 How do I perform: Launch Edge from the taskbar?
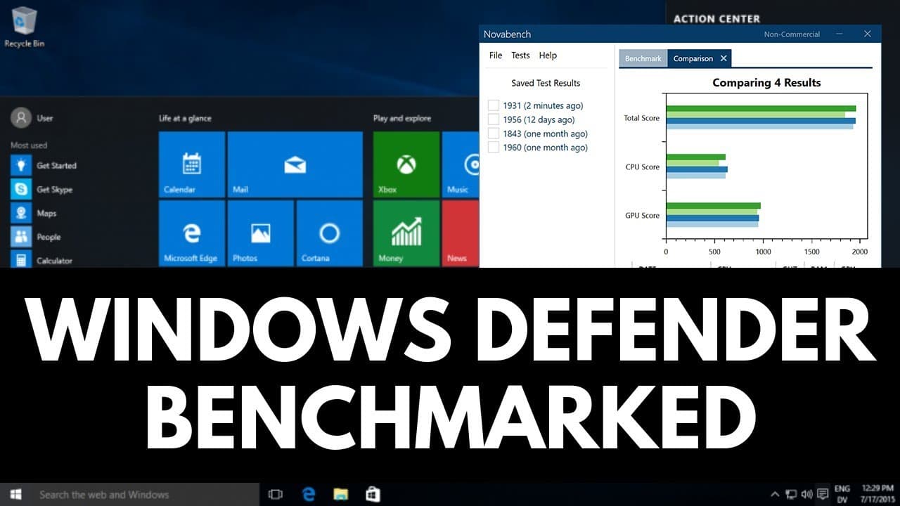pos(309,494)
